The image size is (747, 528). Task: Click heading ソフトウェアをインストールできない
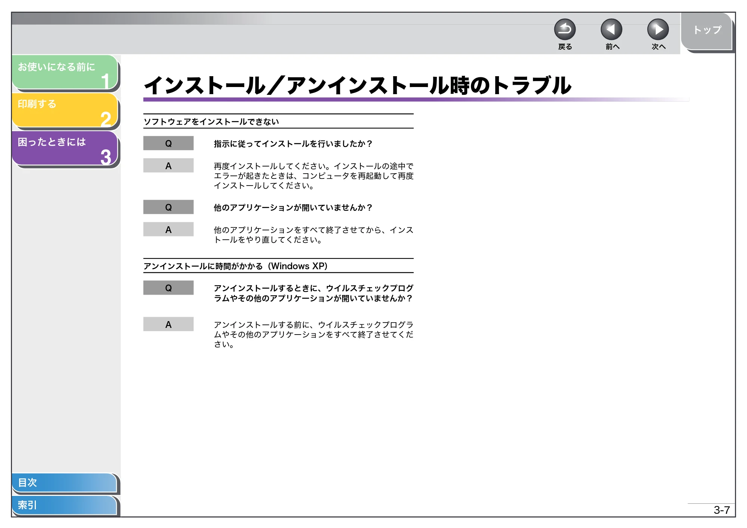(211, 122)
